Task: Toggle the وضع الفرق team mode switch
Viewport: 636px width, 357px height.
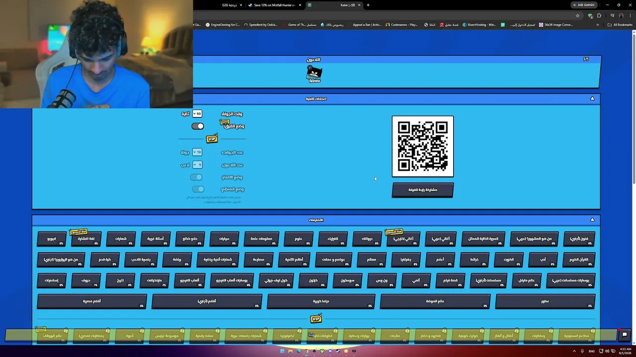Action: (198, 126)
